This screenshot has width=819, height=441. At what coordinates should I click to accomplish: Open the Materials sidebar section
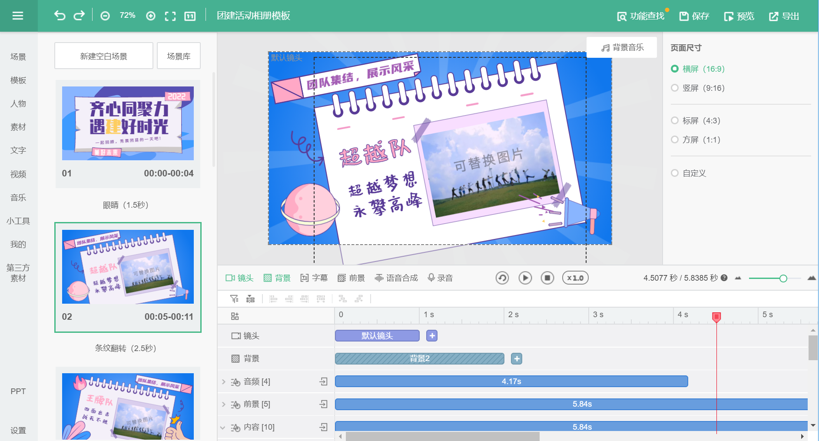[18, 127]
